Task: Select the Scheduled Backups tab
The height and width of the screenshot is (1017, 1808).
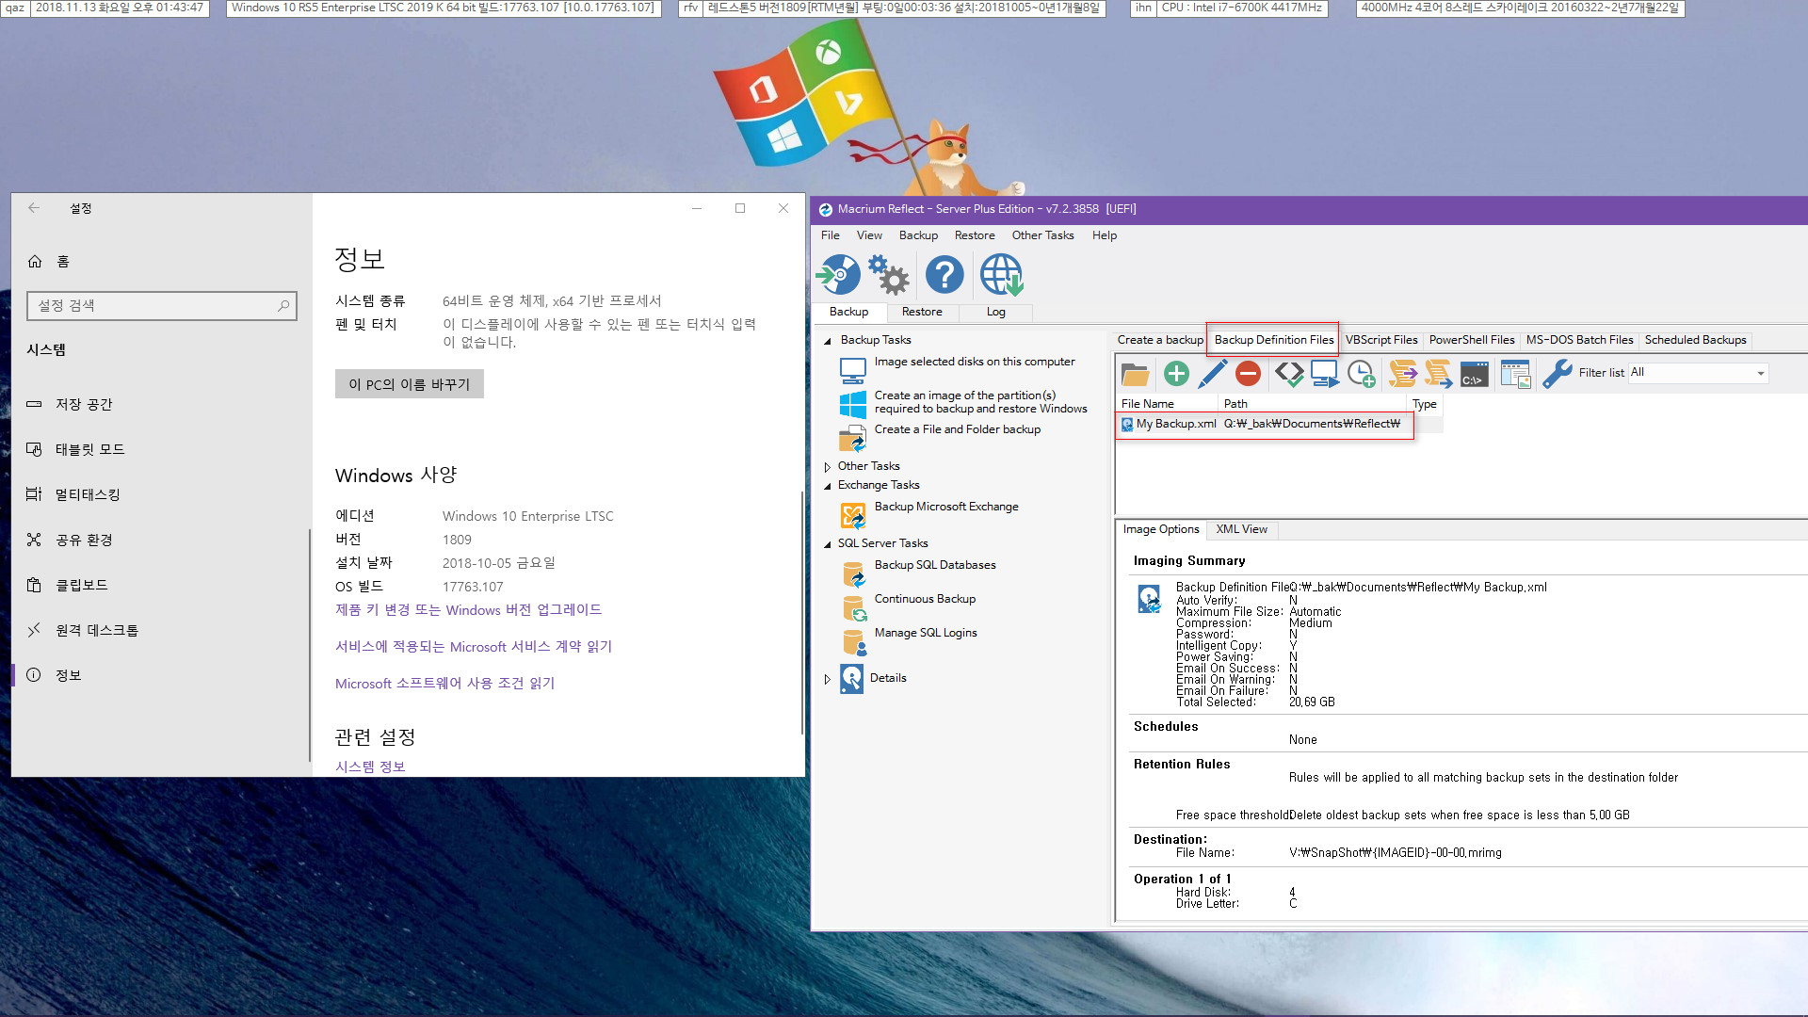Action: pyautogui.click(x=1695, y=340)
